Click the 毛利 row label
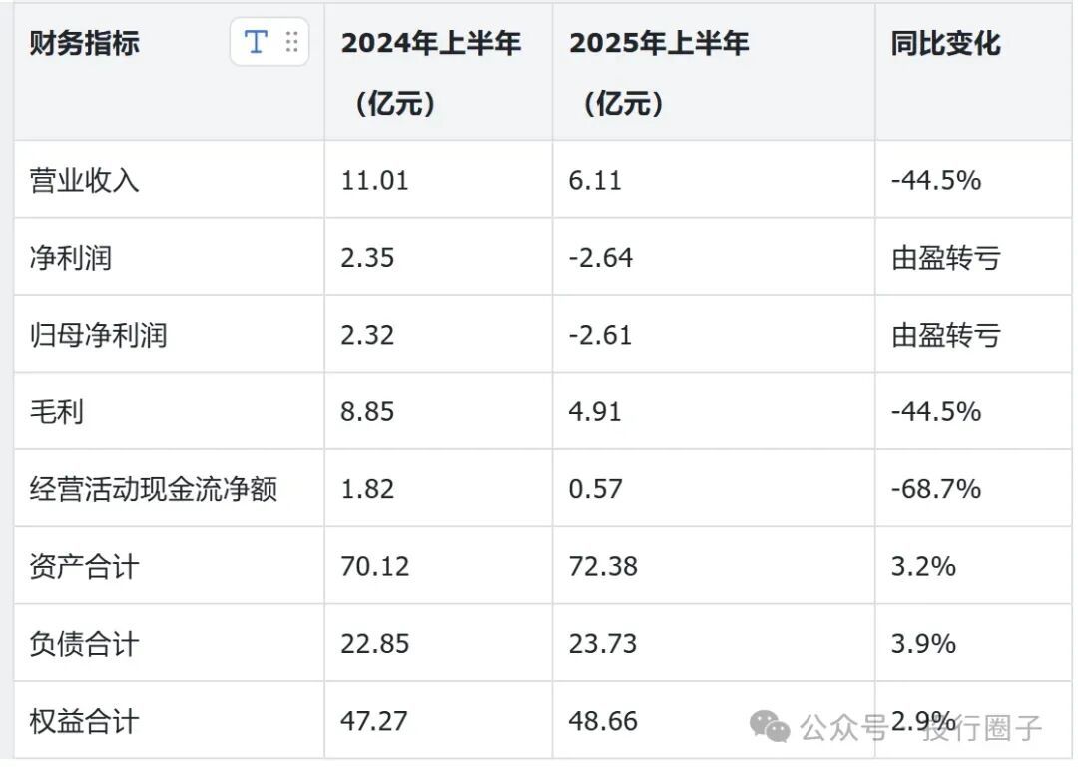 [57, 411]
